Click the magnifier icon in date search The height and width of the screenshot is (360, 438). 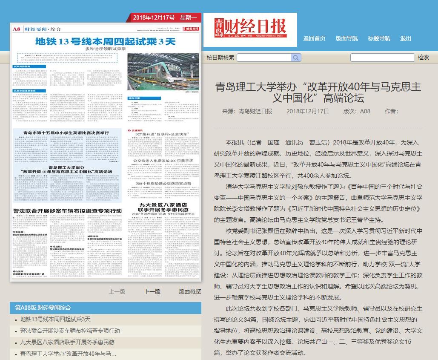(296, 58)
